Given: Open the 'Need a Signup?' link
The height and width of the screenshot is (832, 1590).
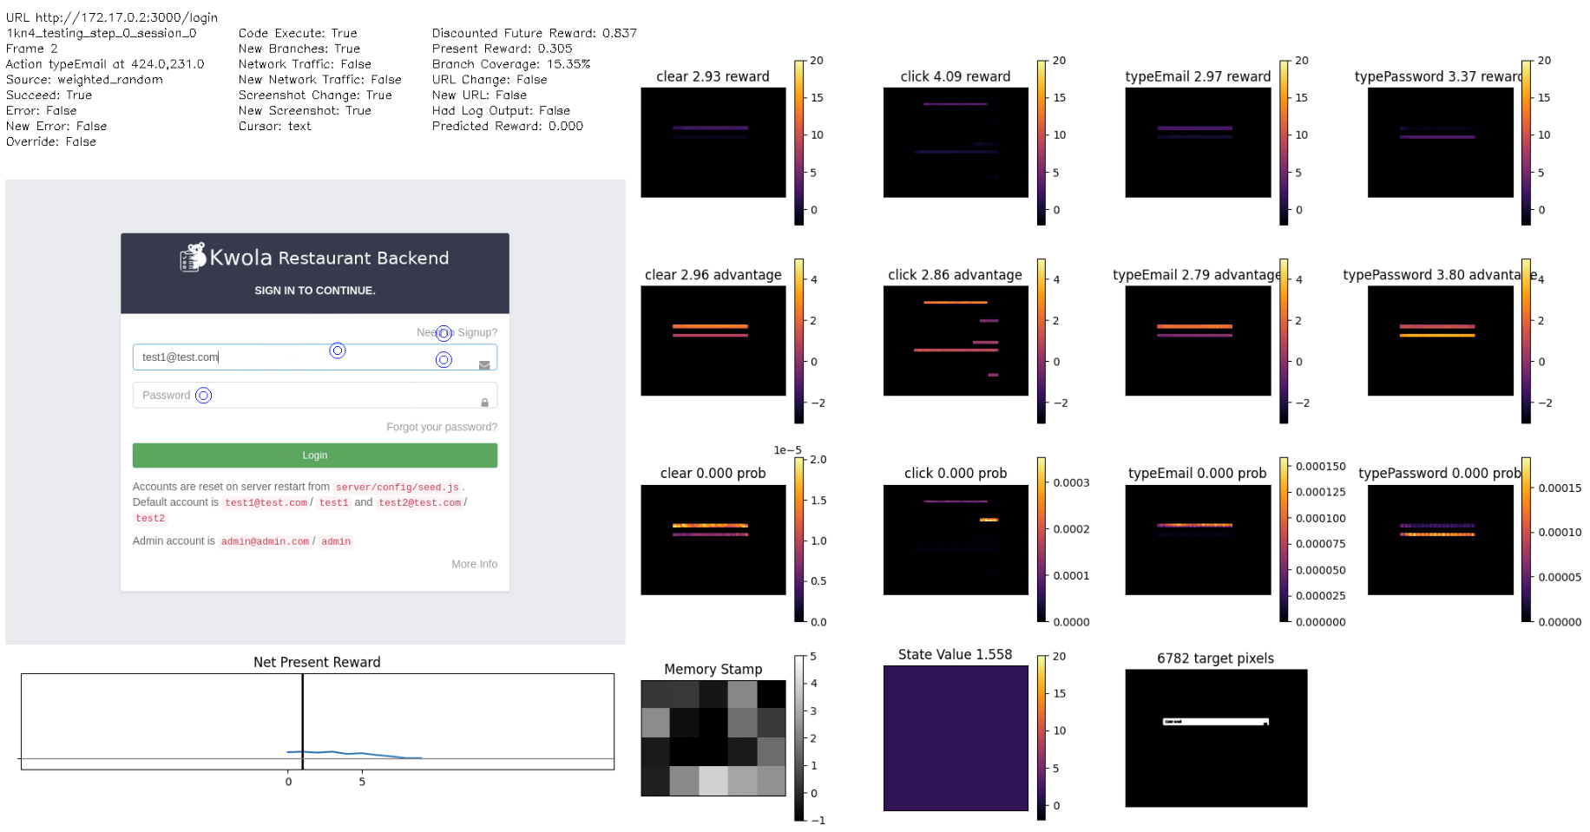Looking at the screenshot, I should coord(457,332).
